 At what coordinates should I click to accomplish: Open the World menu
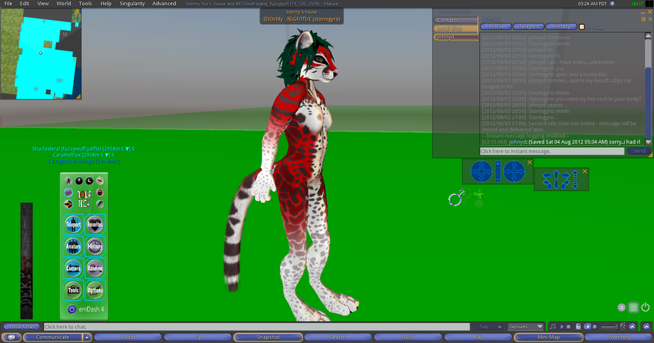(64, 4)
